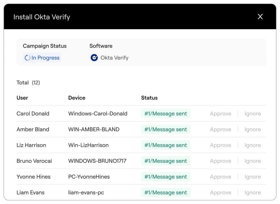Ignore the liam-evans-pc device
Viewport: 280px width, 204px height.
click(x=253, y=192)
